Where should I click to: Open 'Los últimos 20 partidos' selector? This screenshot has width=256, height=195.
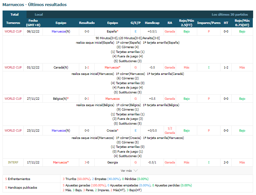[230, 14]
